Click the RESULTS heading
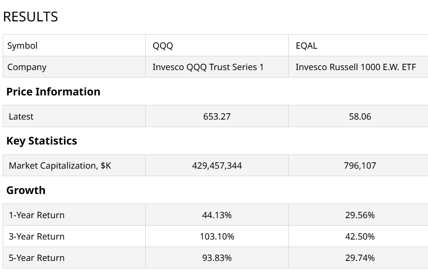Image resolution: width=428 pixels, height=272 pixels. coord(30,17)
